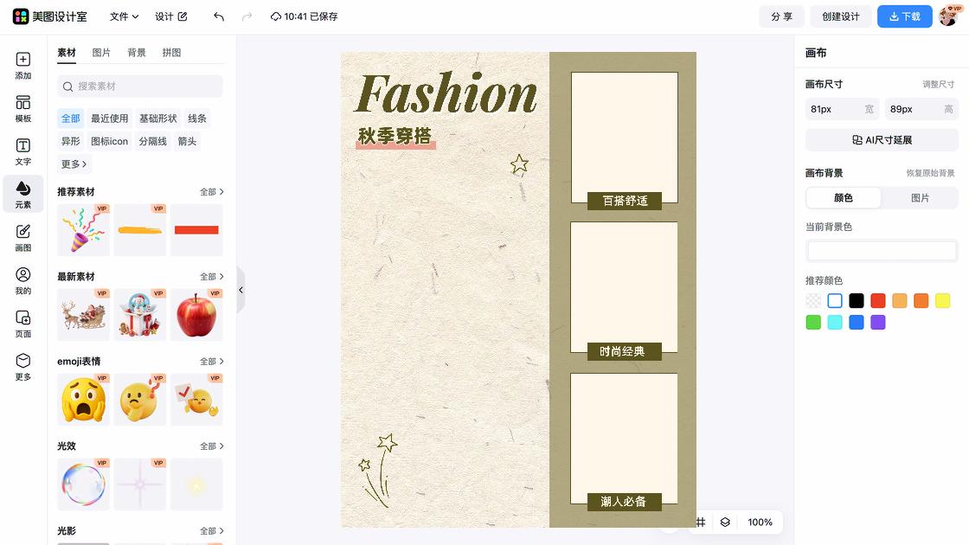Collapse the left materials panel
This screenshot has height=545, width=969.
coord(241,290)
